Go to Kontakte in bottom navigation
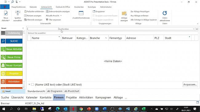 (46, 97)
